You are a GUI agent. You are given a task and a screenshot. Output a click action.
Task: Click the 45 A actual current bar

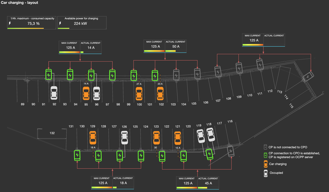203,188
